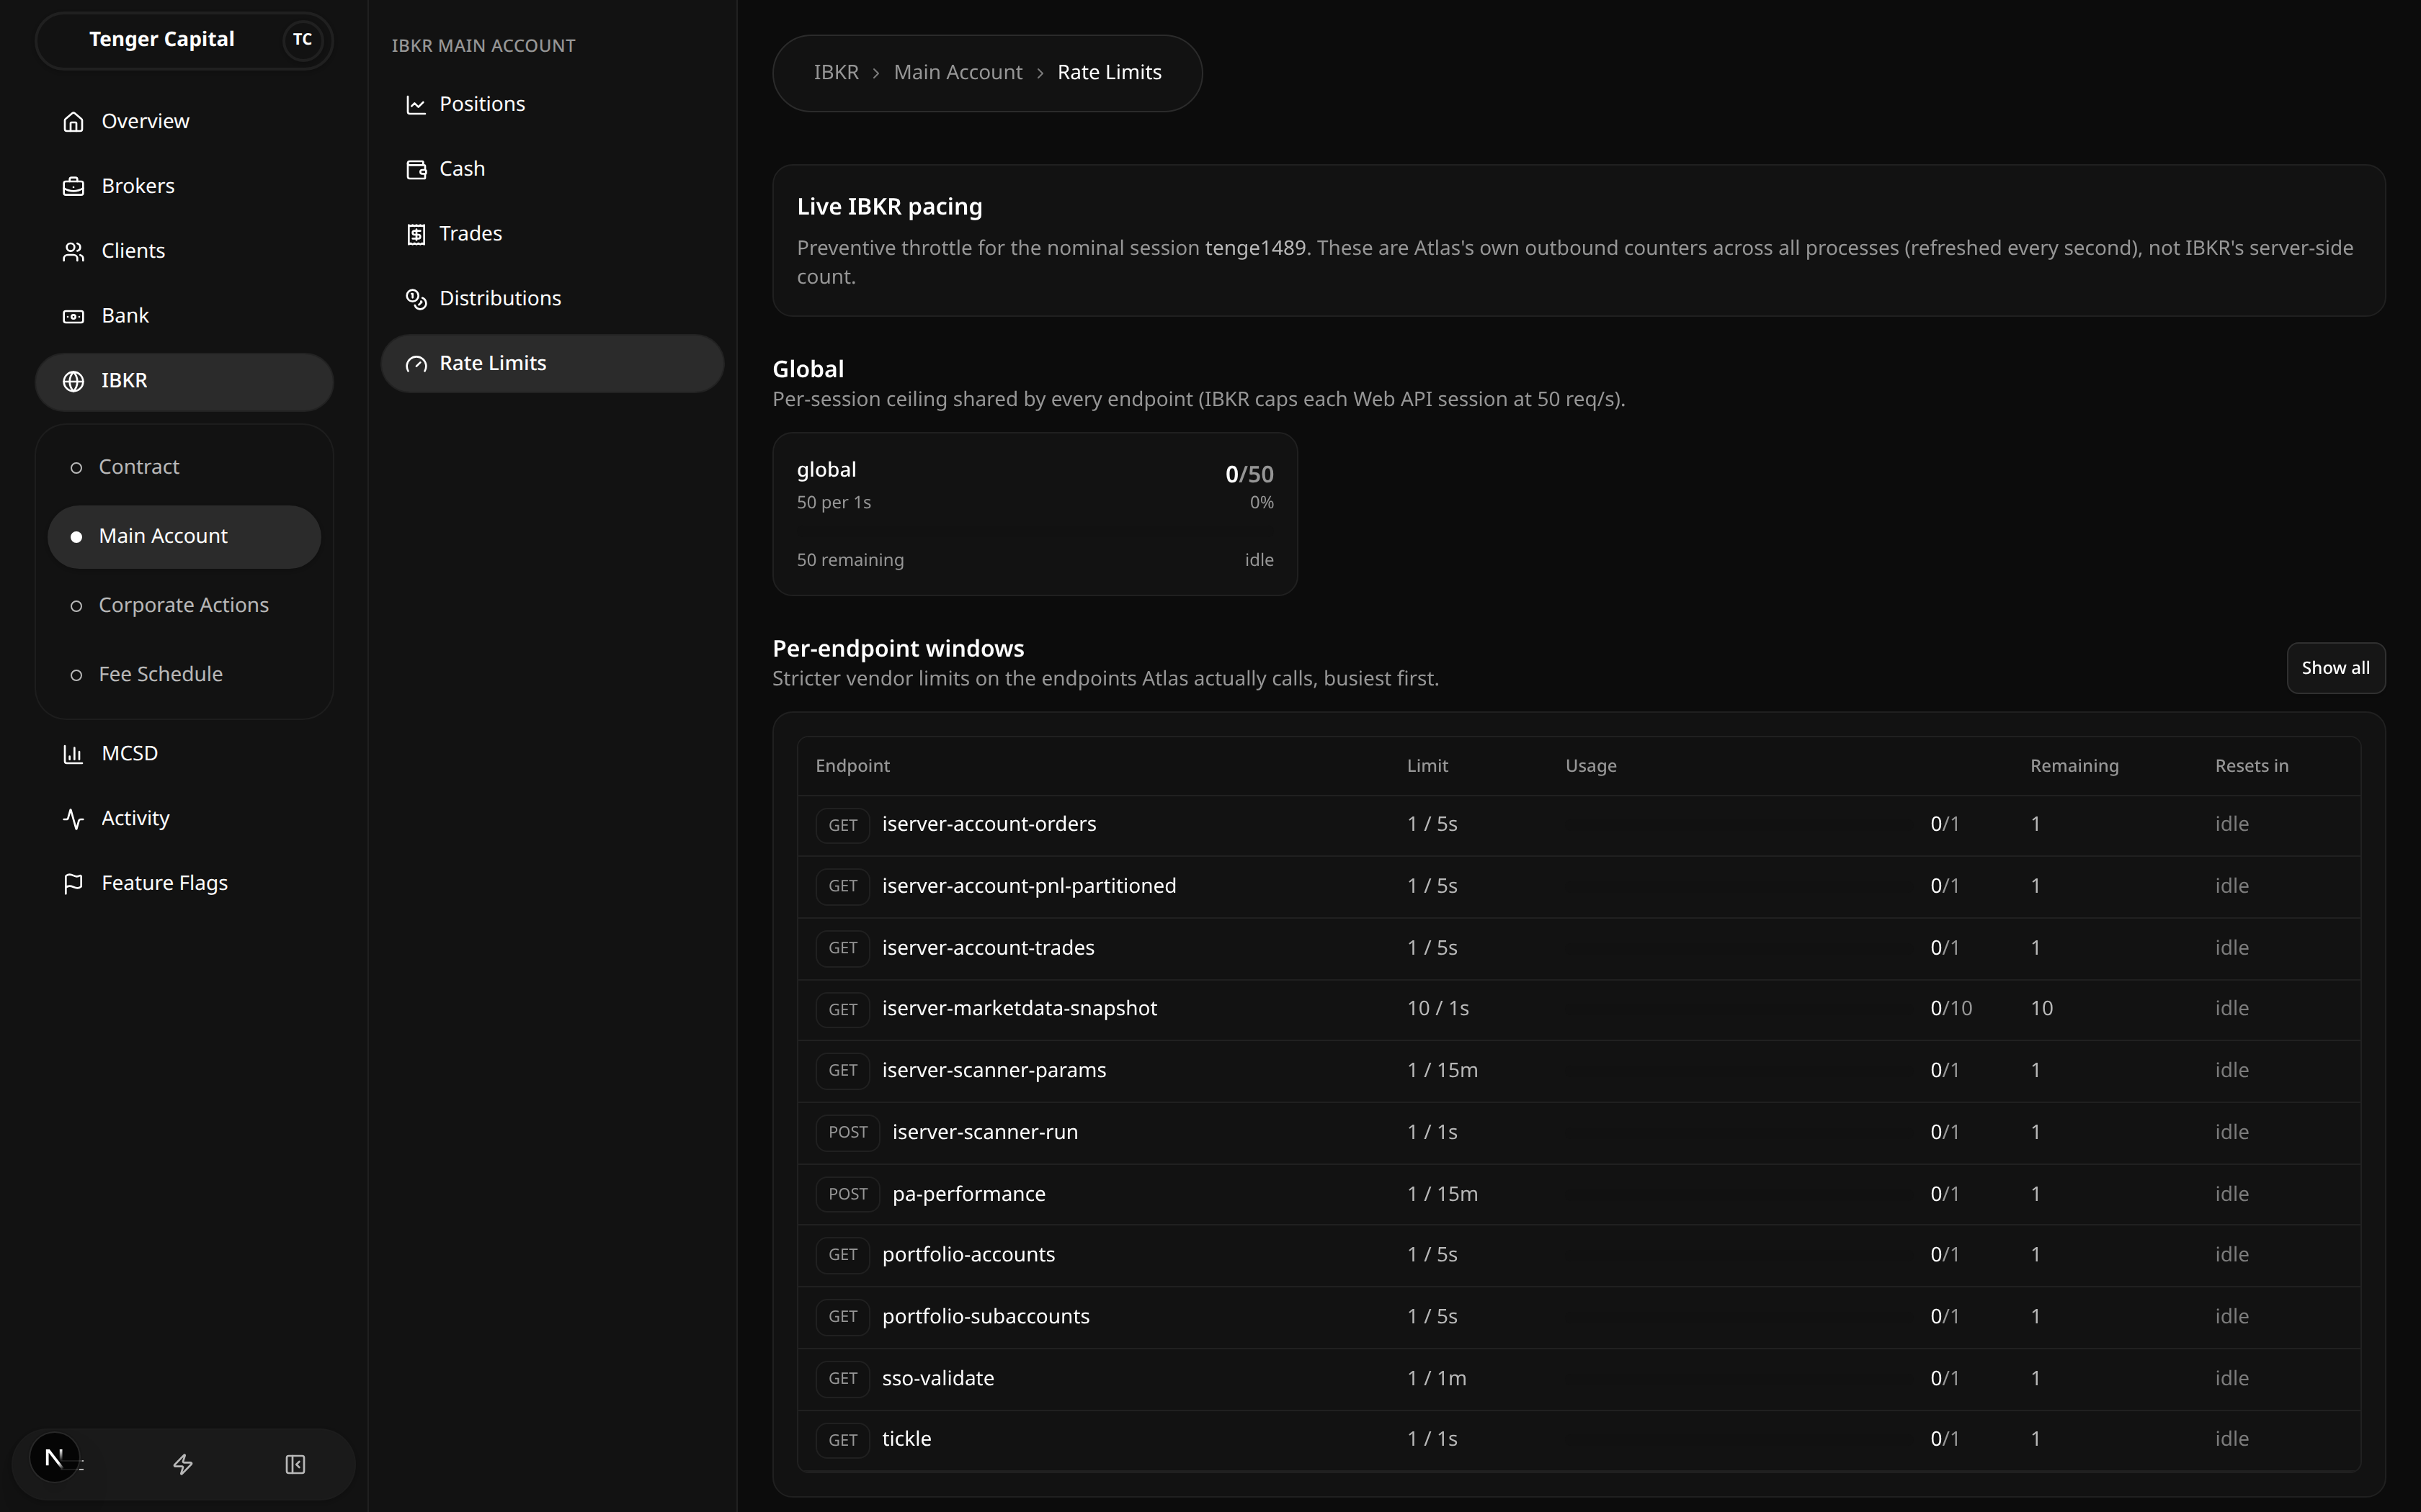Click Rate Limits in the breadcrumb
2421x1512 pixels.
(x=1108, y=73)
